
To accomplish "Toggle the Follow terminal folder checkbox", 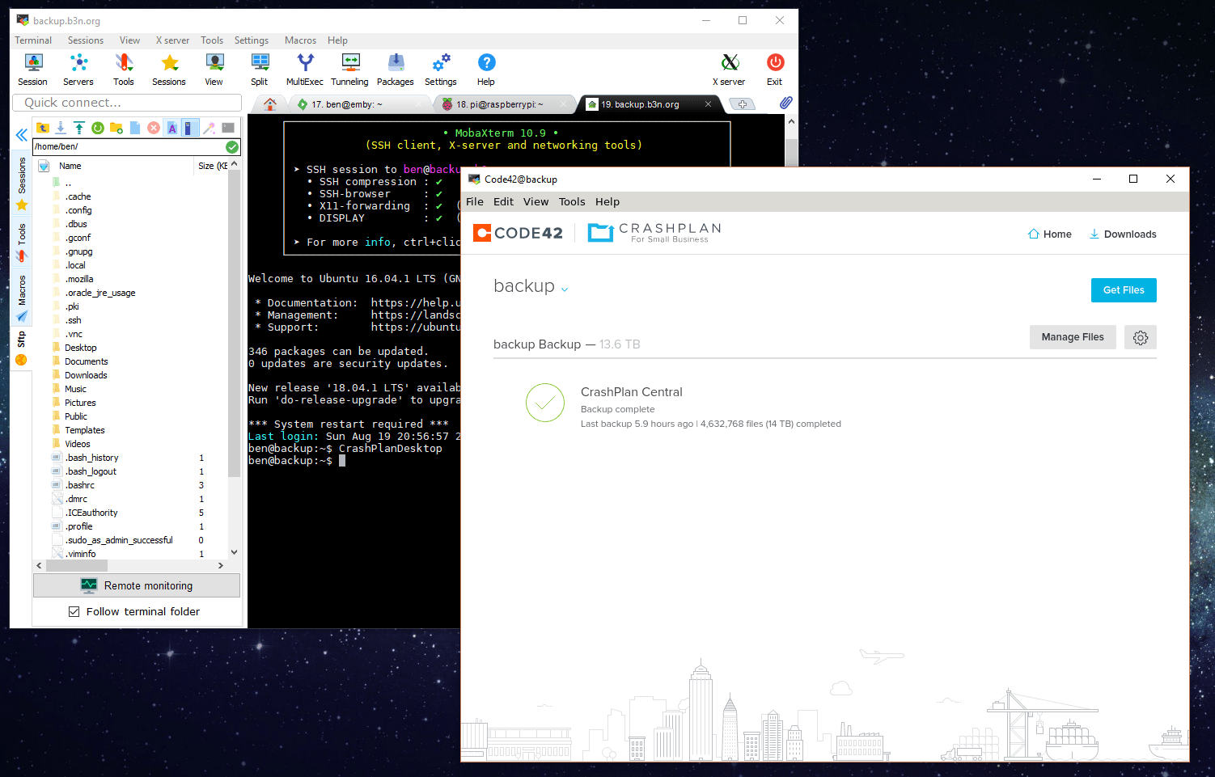I will [x=74, y=612].
